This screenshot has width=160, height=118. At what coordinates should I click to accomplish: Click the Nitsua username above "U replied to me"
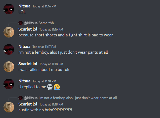tap(24, 81)
